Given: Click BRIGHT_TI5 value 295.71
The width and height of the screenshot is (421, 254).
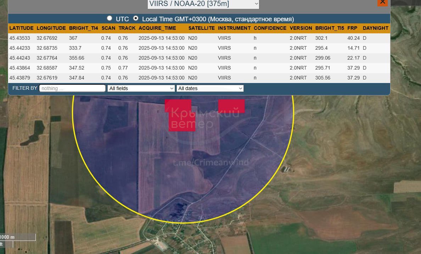Looking at the screenshot, I should click(x=323, y=68).
